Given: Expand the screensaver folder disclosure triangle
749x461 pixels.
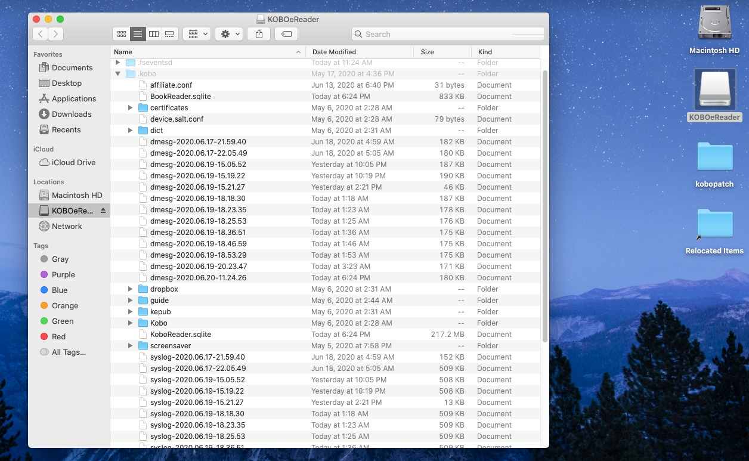Looking at the screenshot, I should [130, 346].
